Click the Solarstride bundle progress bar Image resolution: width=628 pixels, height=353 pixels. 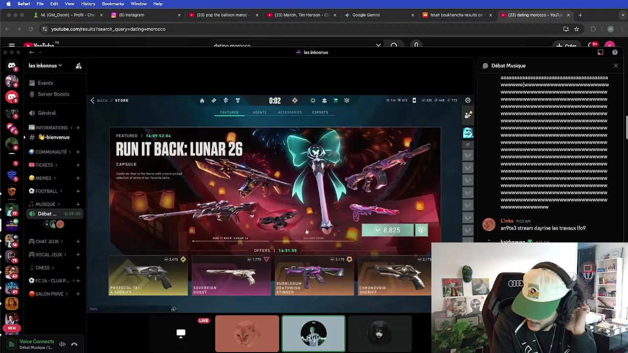[x=314, y=240]
